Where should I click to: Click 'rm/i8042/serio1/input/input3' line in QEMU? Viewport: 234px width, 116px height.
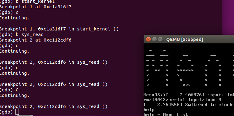point(182,100)
